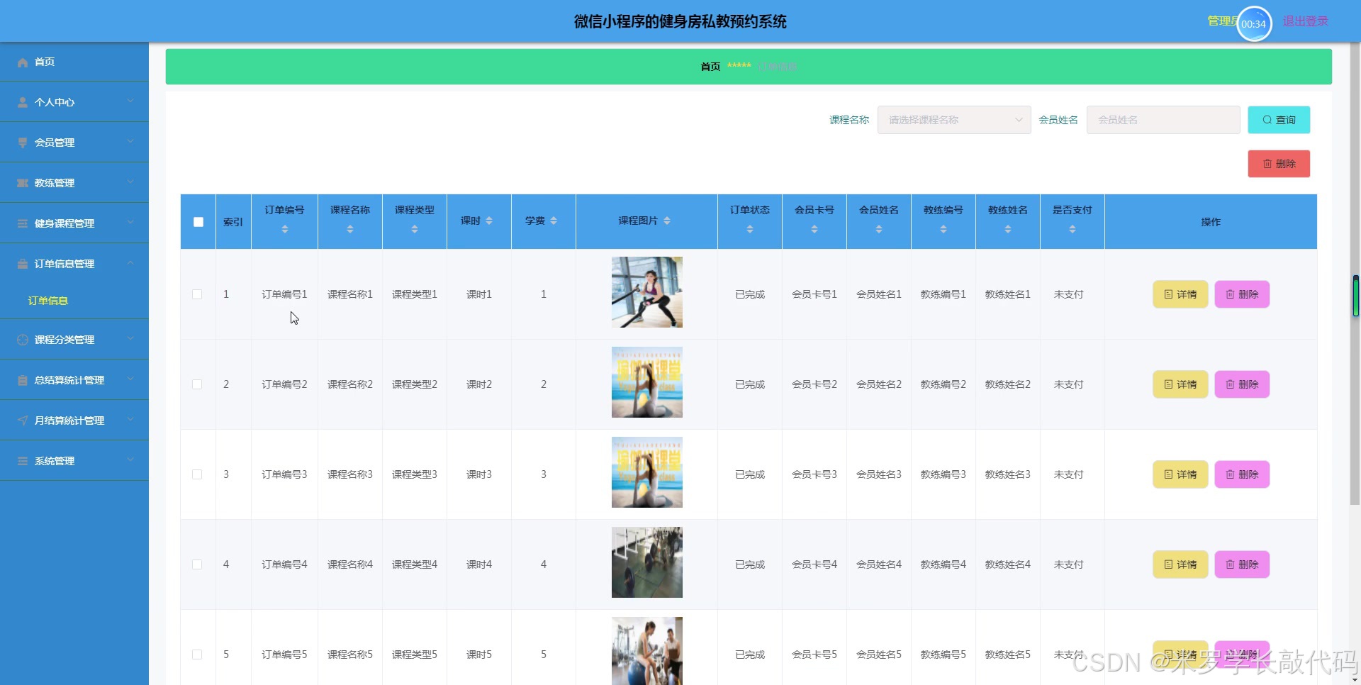Toggle the select-all checkbox in table header

[198, 222]
